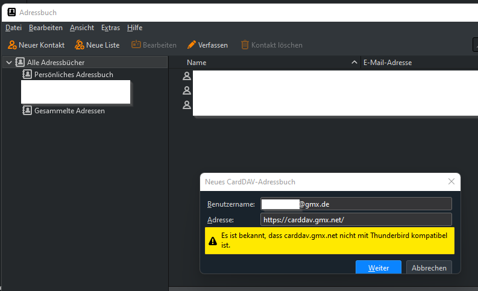The height and width of the screenshot is (291, 478).
Task: Click the Weiter button
Action: (x=379, y=268)
